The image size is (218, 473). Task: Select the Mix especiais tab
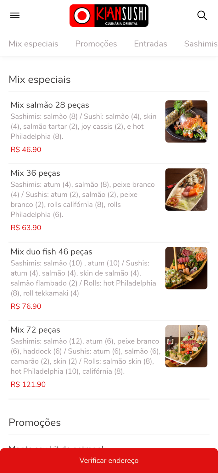(x=33, y=44)
